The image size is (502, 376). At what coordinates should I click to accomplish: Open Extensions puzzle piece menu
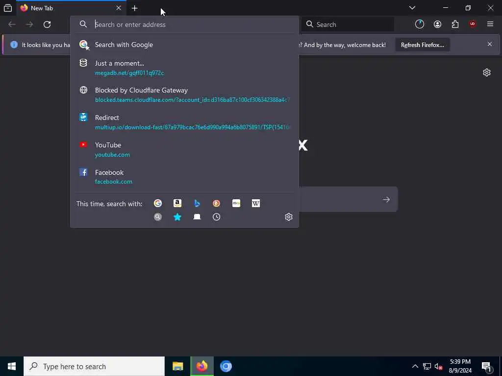(455, 24)
